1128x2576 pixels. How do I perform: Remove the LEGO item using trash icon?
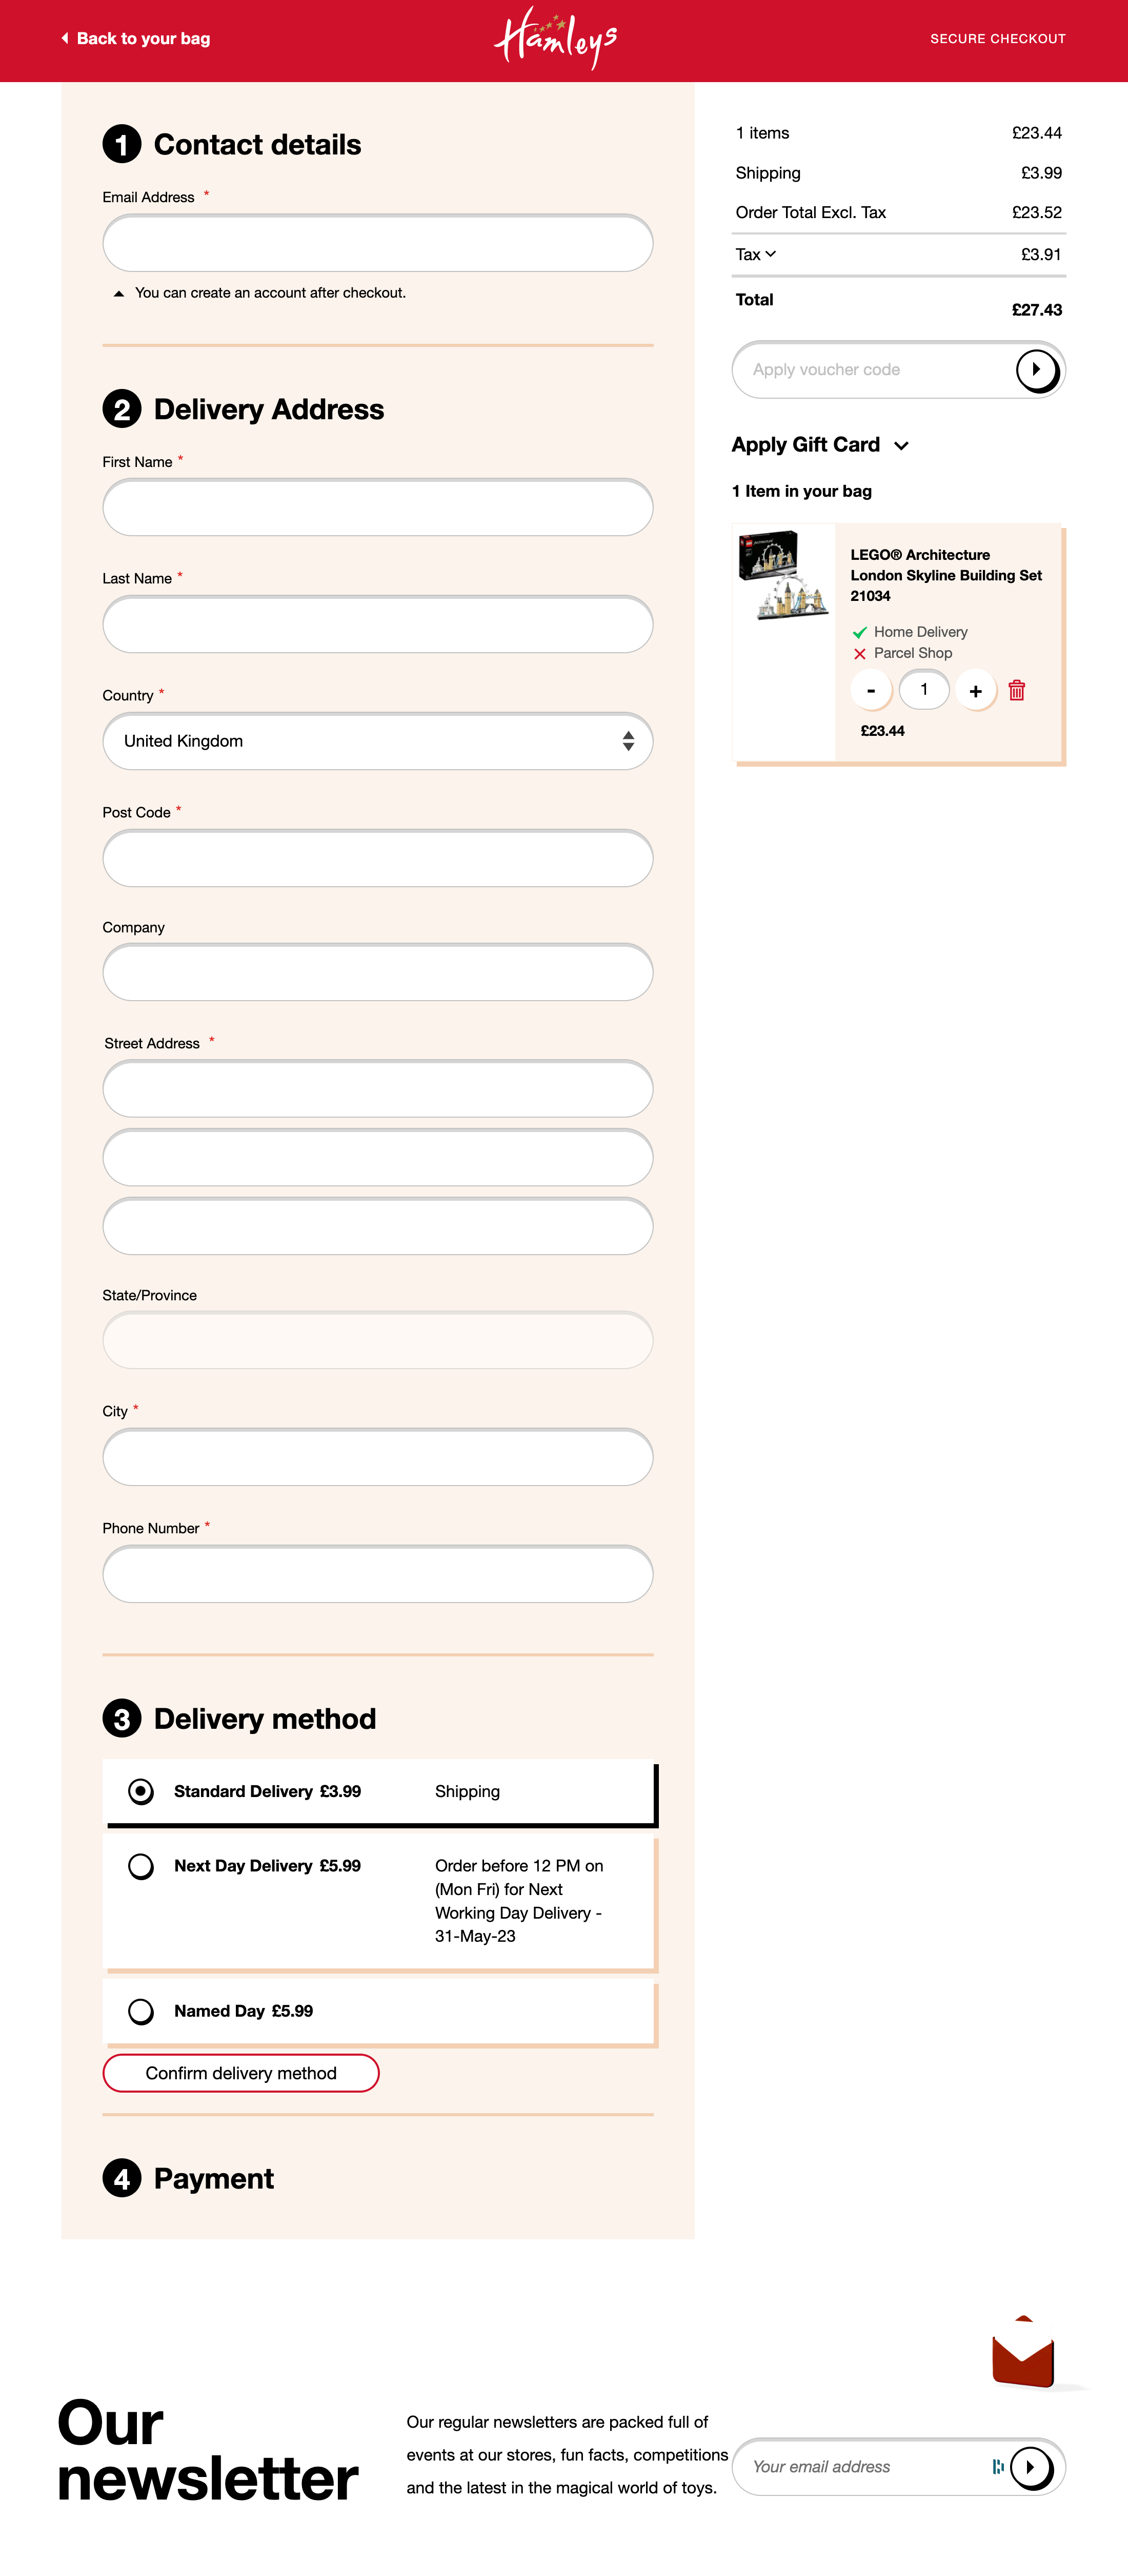[1017, 689]
